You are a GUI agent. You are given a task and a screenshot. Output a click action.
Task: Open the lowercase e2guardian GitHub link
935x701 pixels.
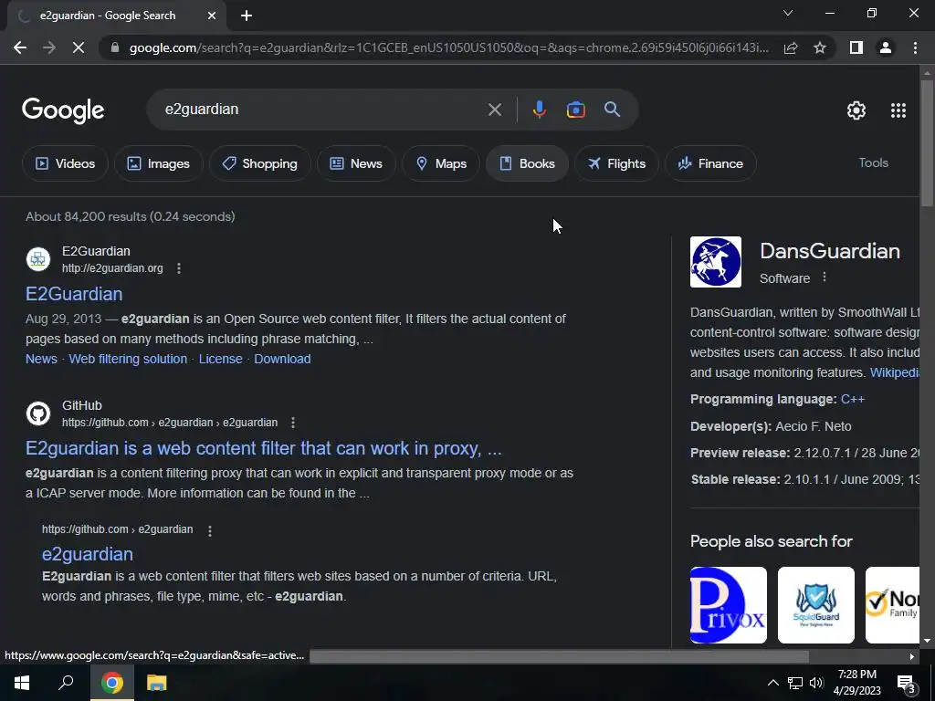pyautogui.click(x=87, y=554)
